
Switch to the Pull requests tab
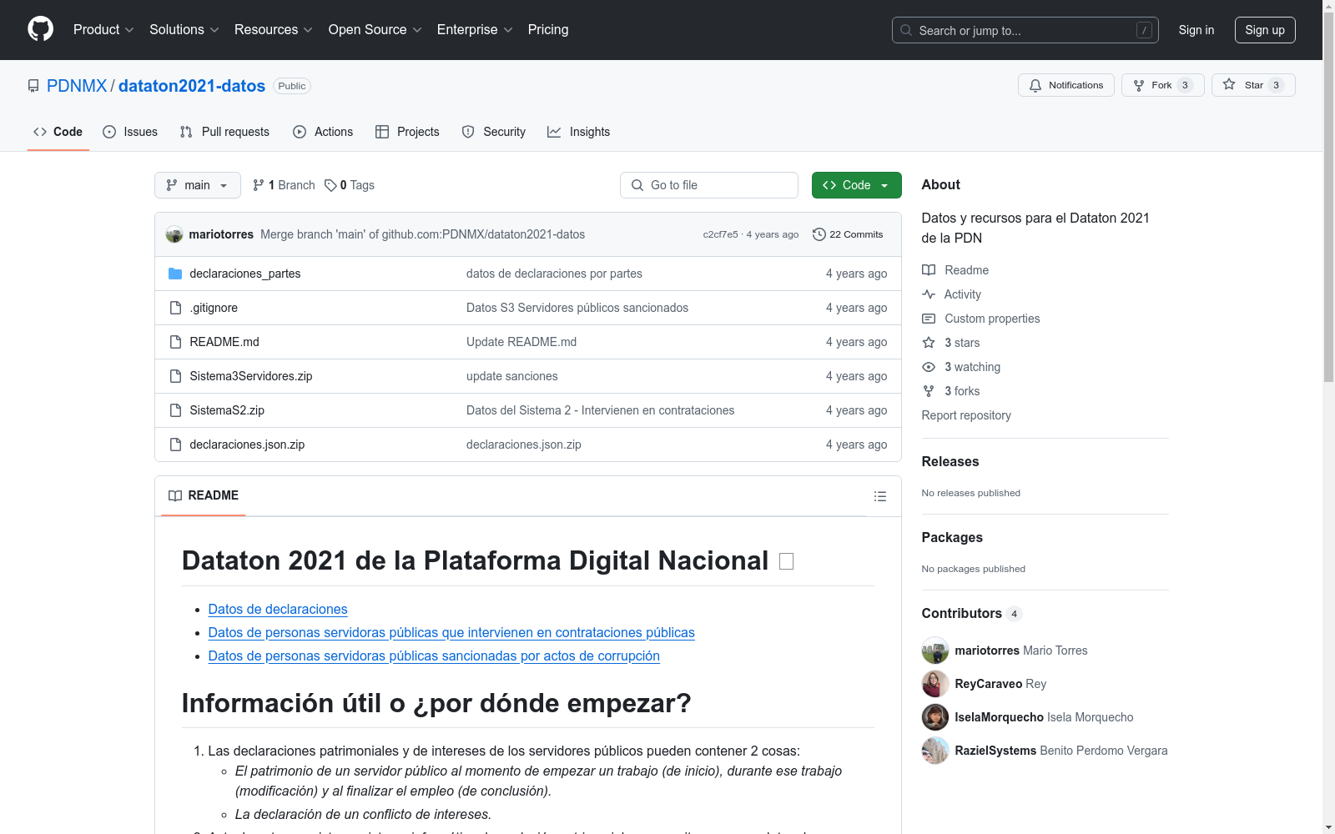pyautogui.click(x=224, y=132)
